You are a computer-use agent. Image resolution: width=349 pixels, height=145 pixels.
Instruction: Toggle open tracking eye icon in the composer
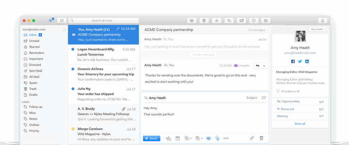[208, 138]
